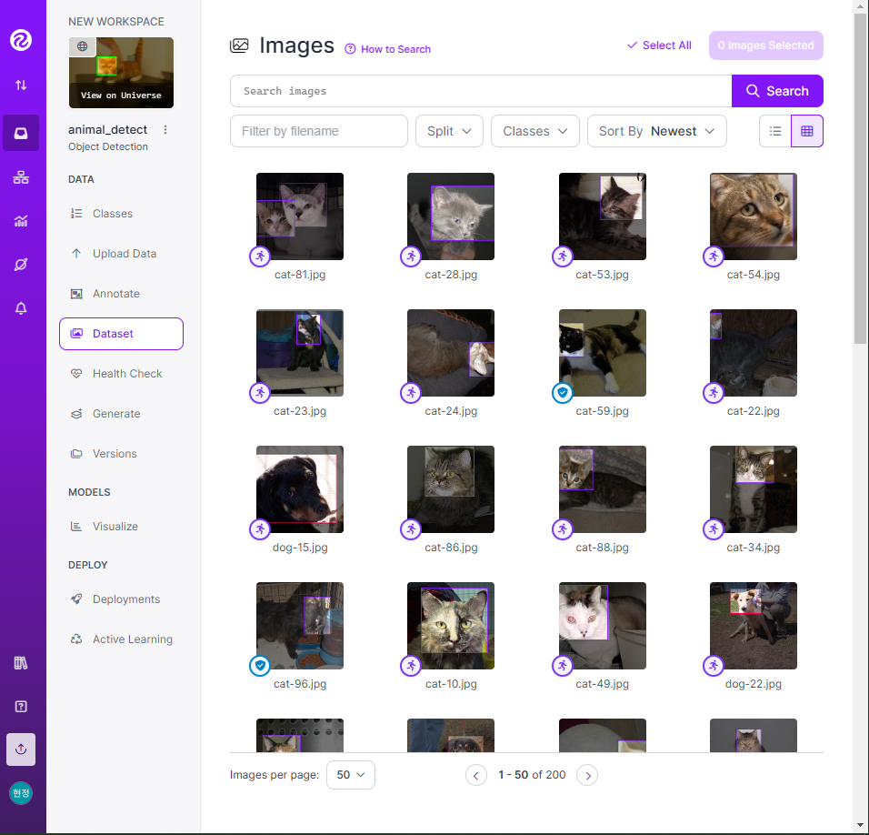Click the train-set badge on cat-86.jpg
Viewport: 869px width, 835px height.
tap(411, 529)
